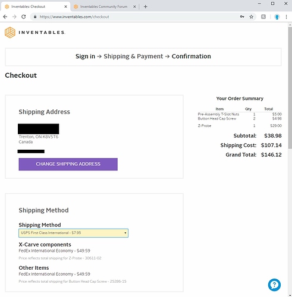Image resolution: width=292 pixels, height=297 pixels.
Task: Click the URL address bar
Action: pos(137,17)
